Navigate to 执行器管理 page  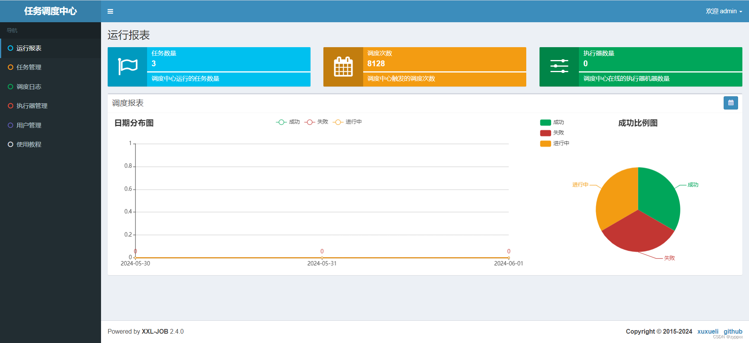pos(50,106)
